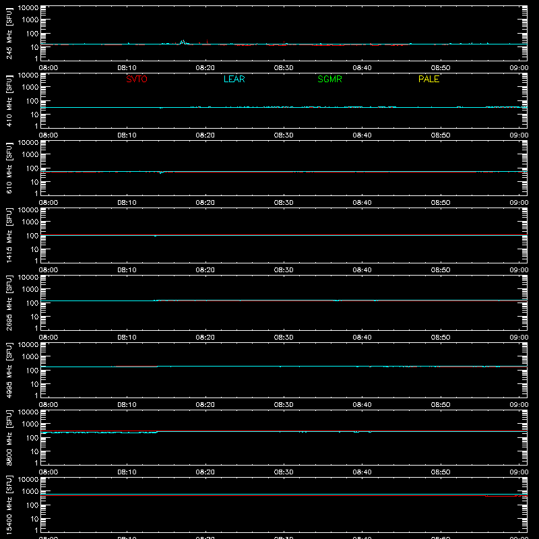Click 08:20 label under the 4995 MHz plot
The height and width of the screenshot is (539, 539).
205,405
